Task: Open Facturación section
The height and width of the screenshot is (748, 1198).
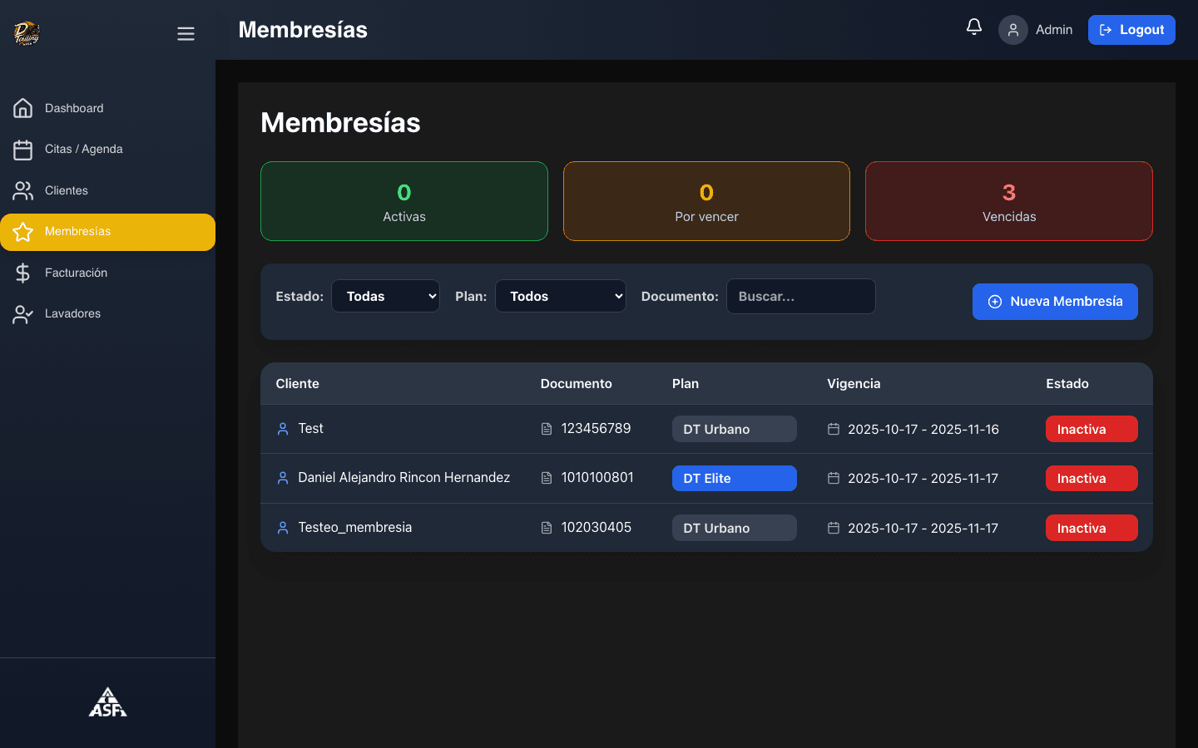Action: 107,273
